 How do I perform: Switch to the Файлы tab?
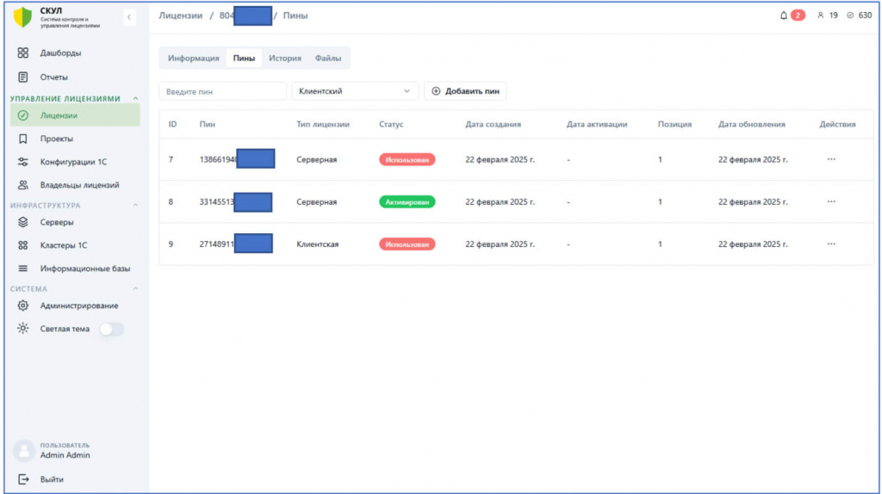point(328,59)
